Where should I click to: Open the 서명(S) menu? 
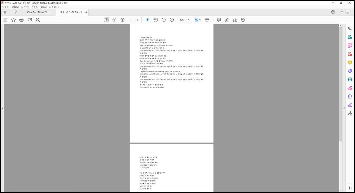tap(35, 7)
